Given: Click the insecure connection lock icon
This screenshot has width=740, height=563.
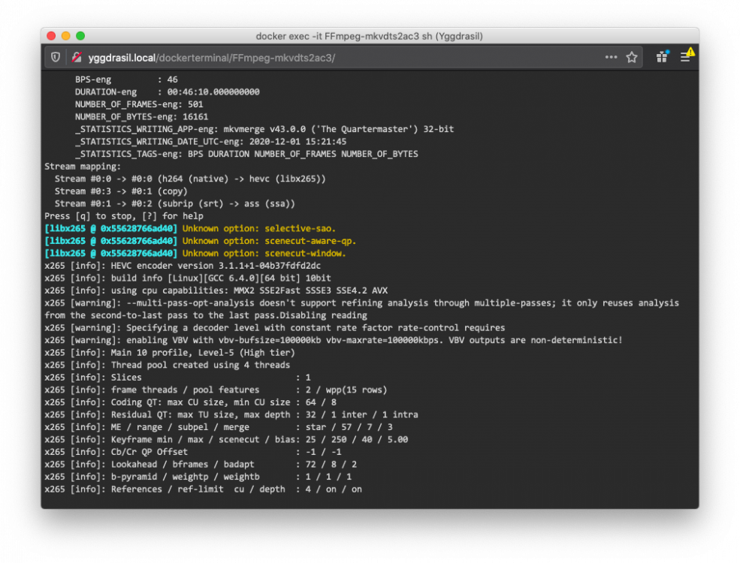Looking at the screenshot, I should pos(77,58).
